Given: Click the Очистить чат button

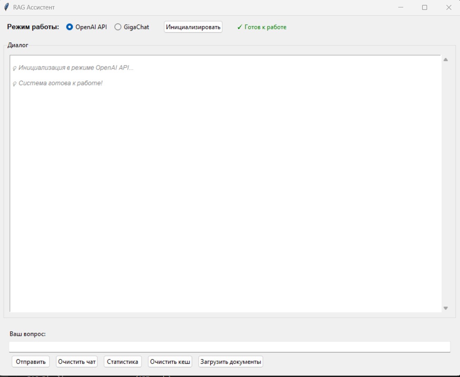Looking at the screenshot, I should (77, 362).
